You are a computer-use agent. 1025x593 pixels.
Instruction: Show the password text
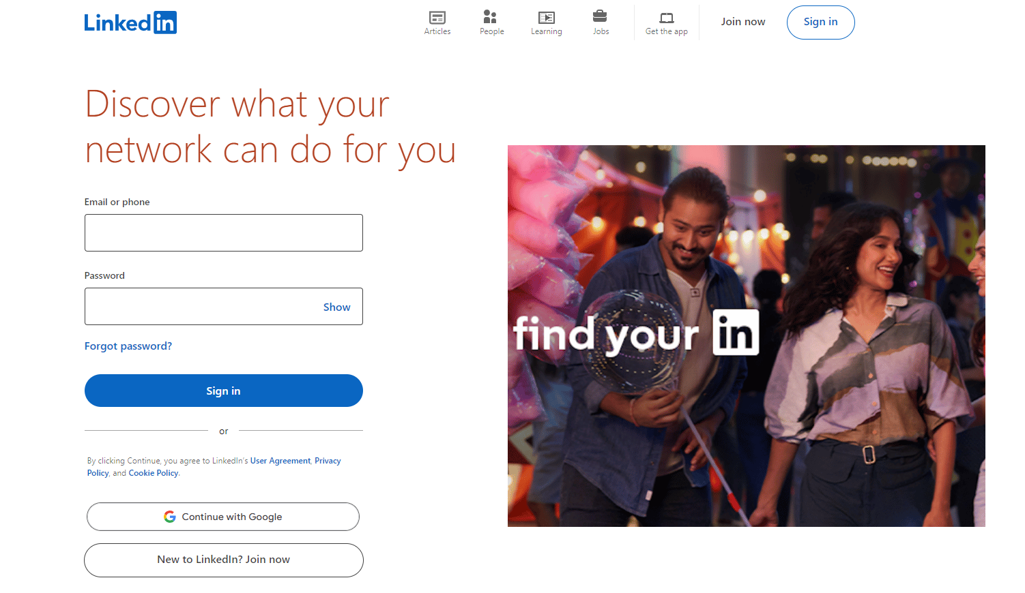click(x=336, y=307)
